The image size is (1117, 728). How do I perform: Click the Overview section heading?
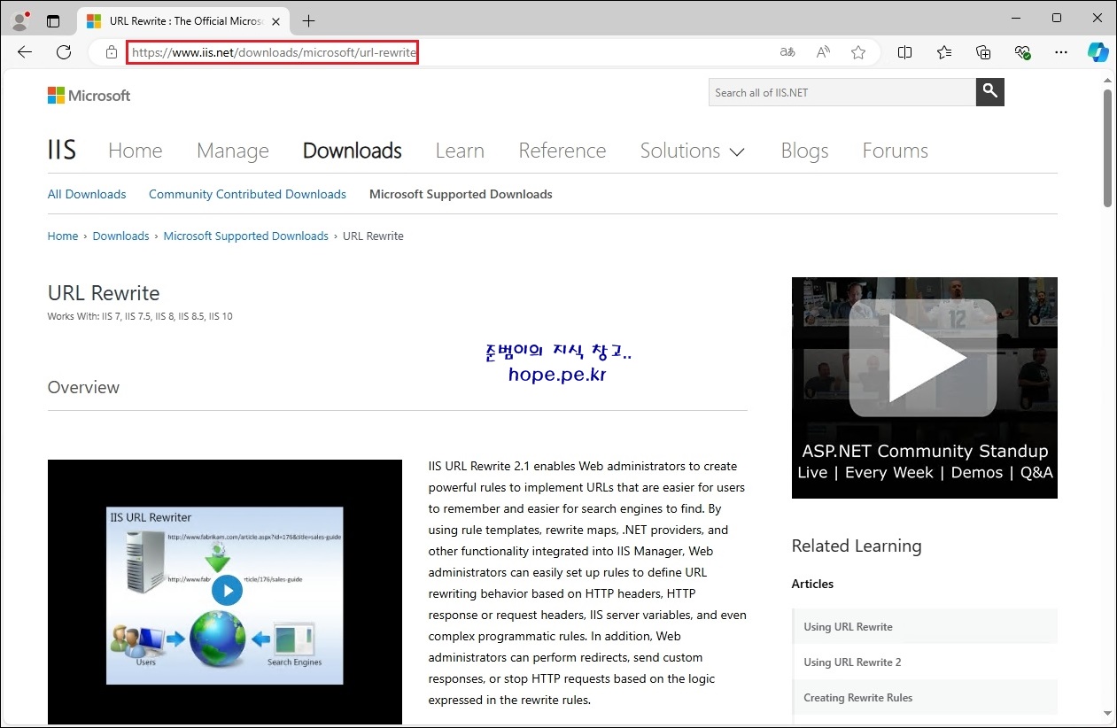point(83,387)
